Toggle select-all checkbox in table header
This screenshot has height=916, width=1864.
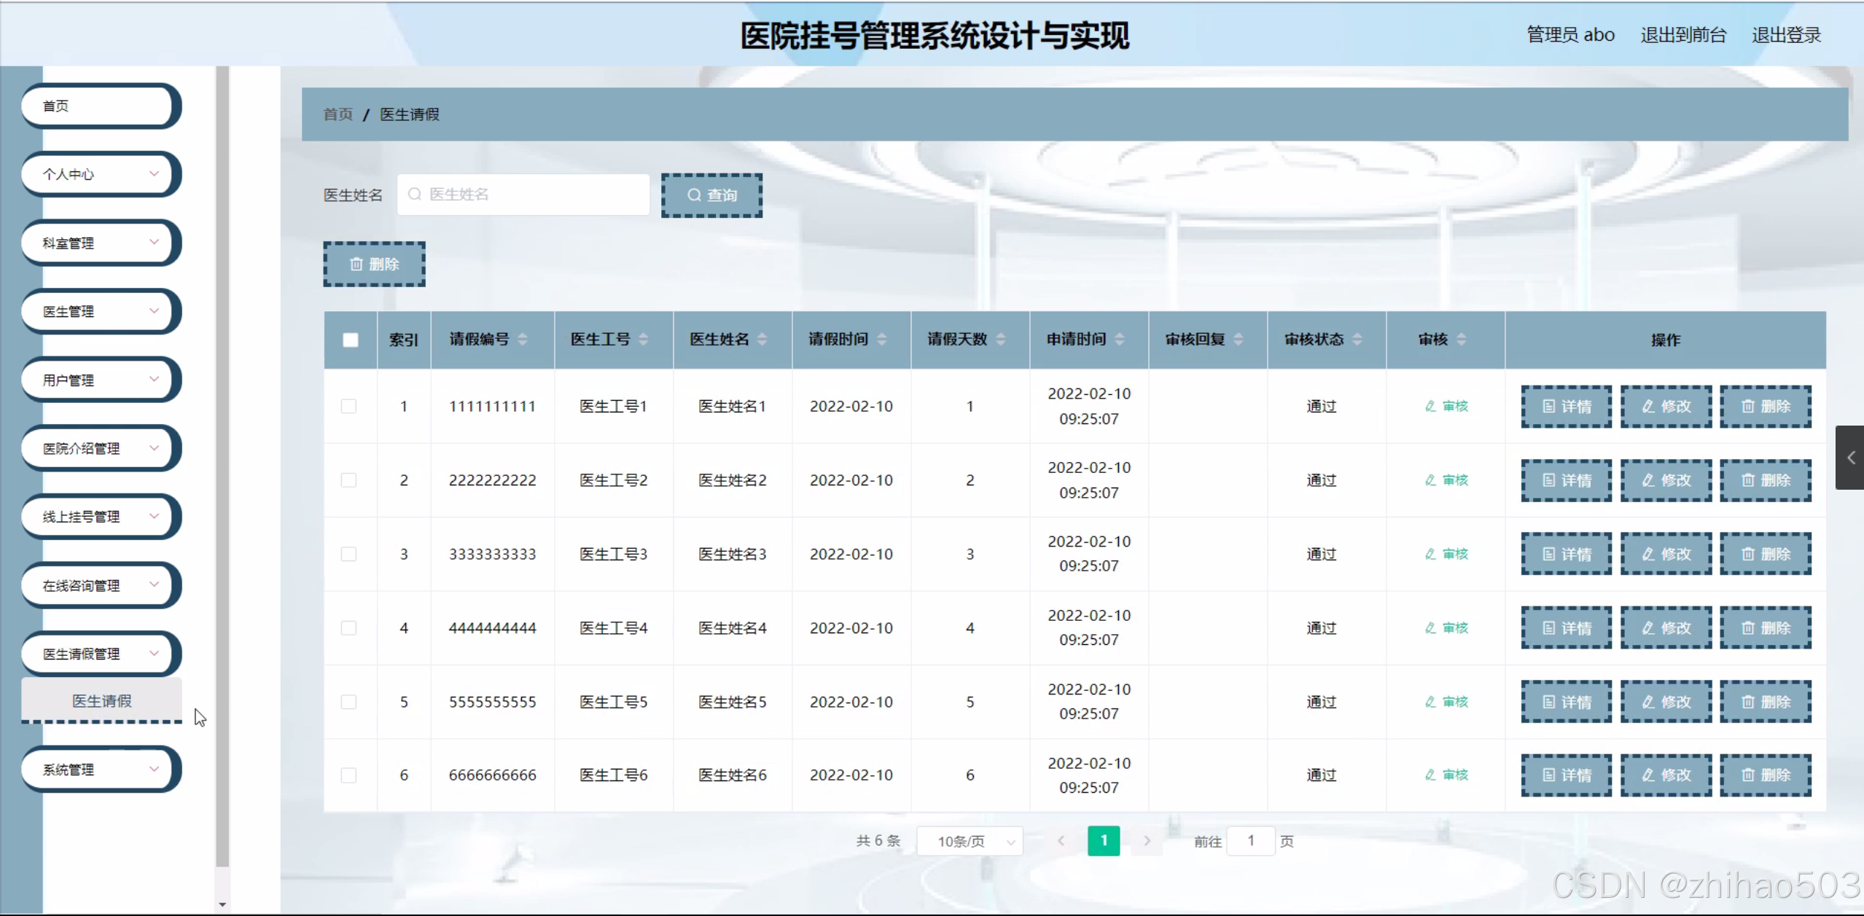tap(351, 340)
